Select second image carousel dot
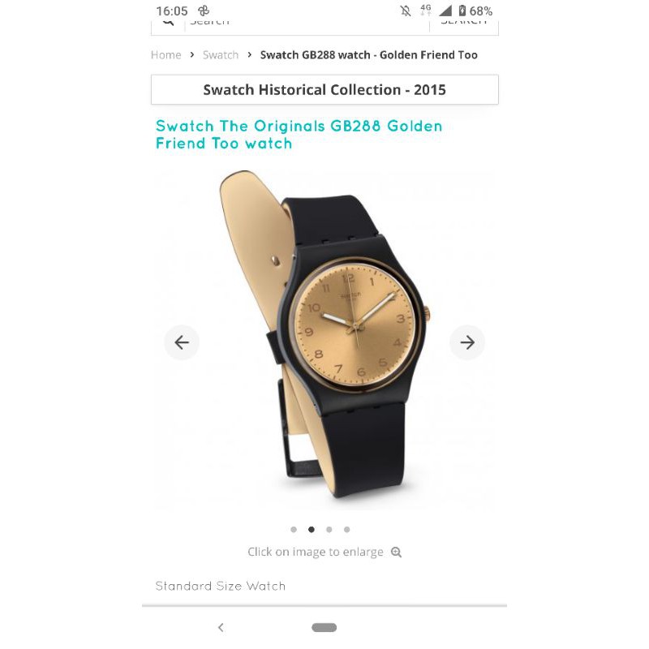This screenshot has height=649, width=649. 312,530
